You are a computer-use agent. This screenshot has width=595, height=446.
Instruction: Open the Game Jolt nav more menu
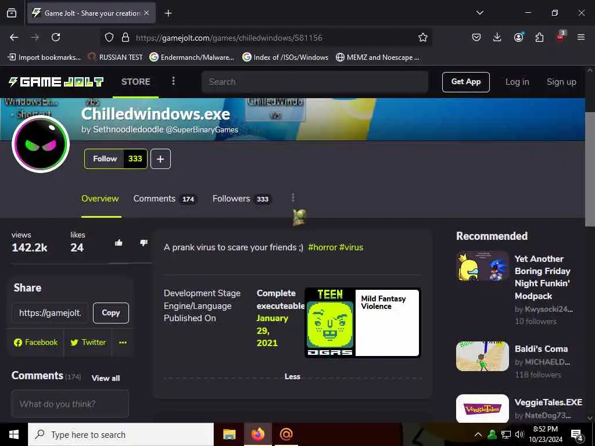pos(173,81)
